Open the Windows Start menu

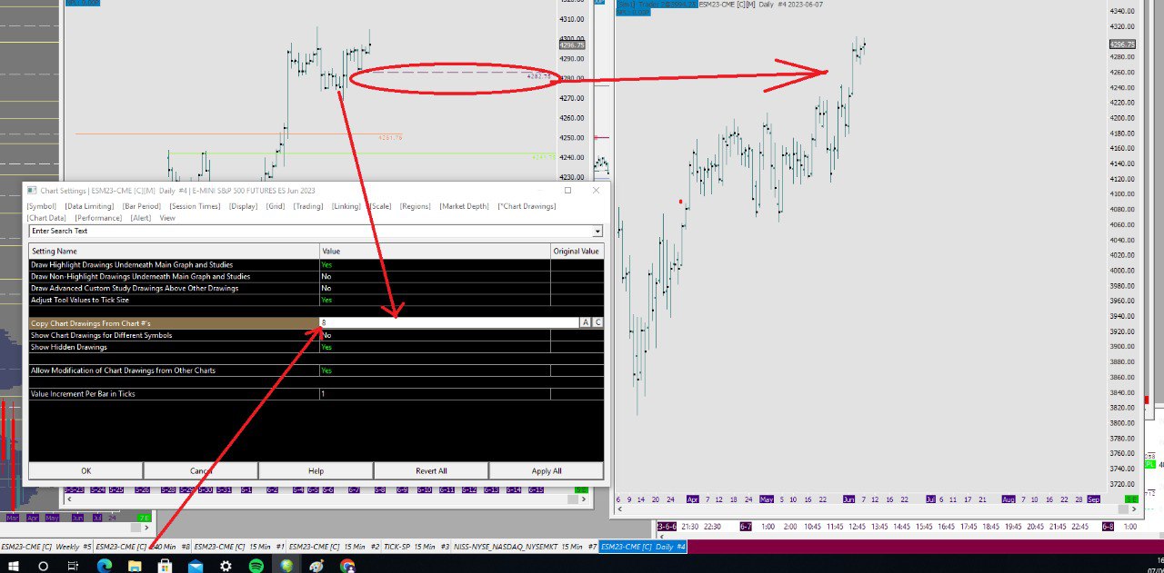[14, 565]
